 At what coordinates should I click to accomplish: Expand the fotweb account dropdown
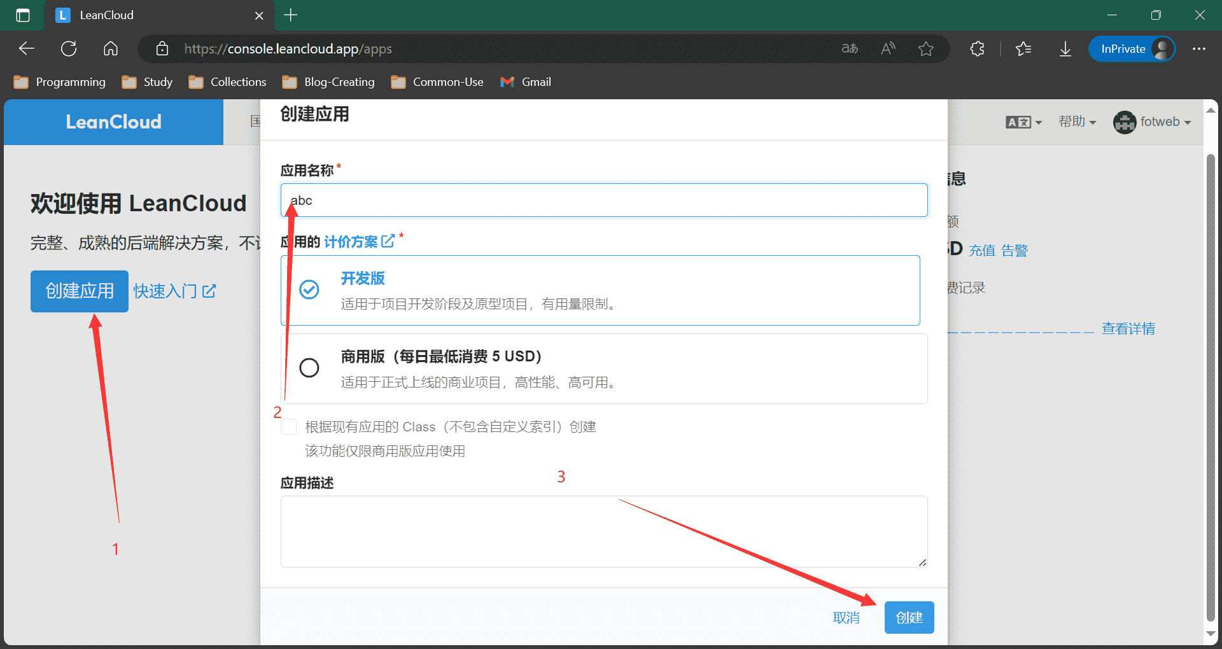click(1152, 122)
